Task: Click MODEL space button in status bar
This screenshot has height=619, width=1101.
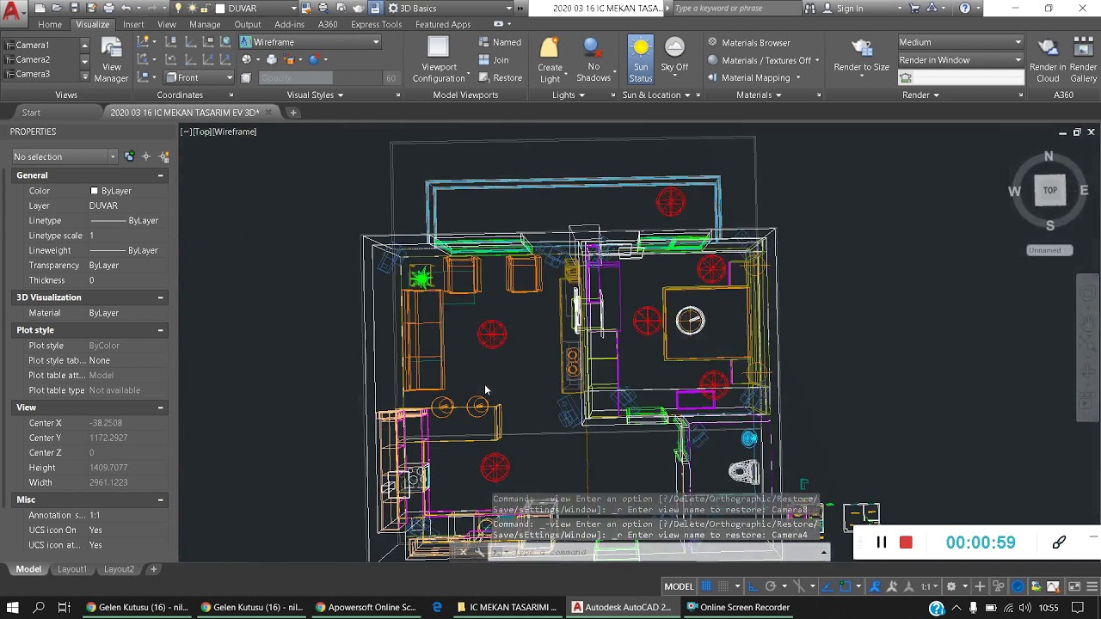Action: coord(679,586)
